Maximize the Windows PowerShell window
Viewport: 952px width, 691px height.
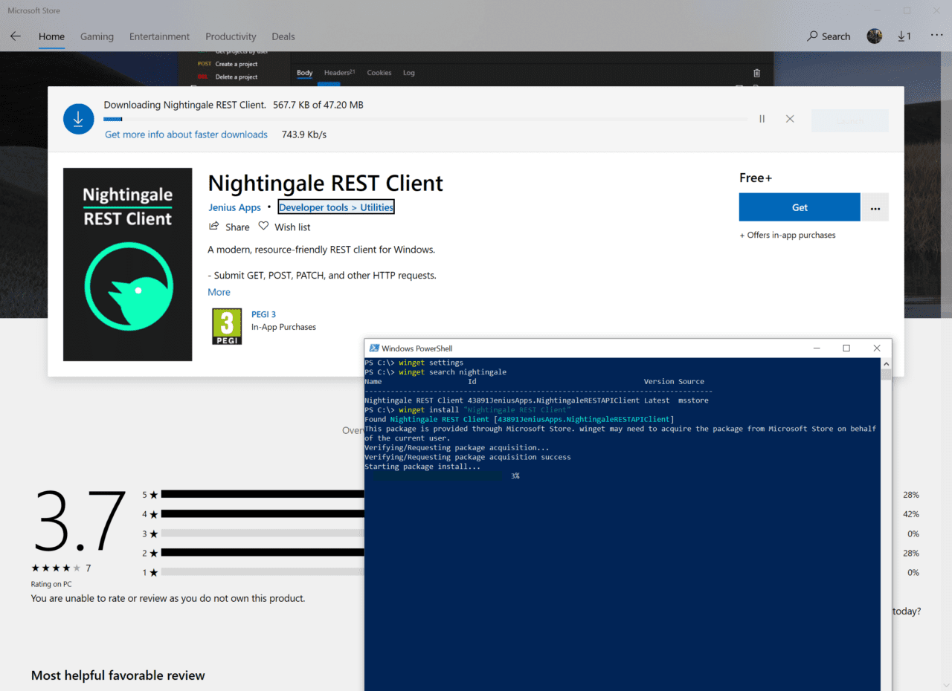tap(846, 348)
